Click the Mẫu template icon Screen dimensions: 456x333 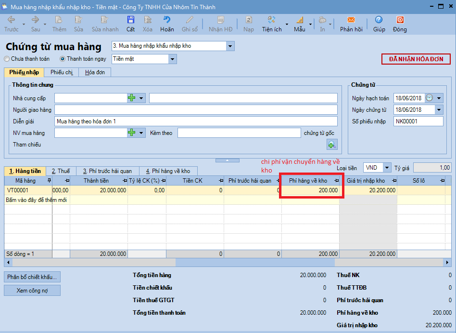coord(300,20)
